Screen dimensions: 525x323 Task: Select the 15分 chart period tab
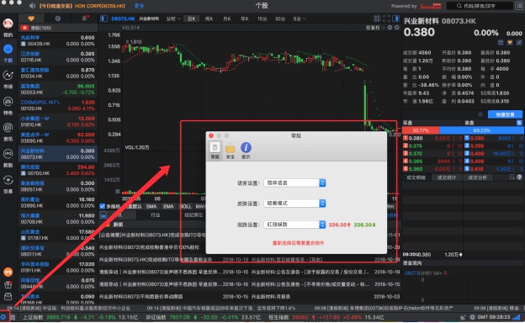262,19
